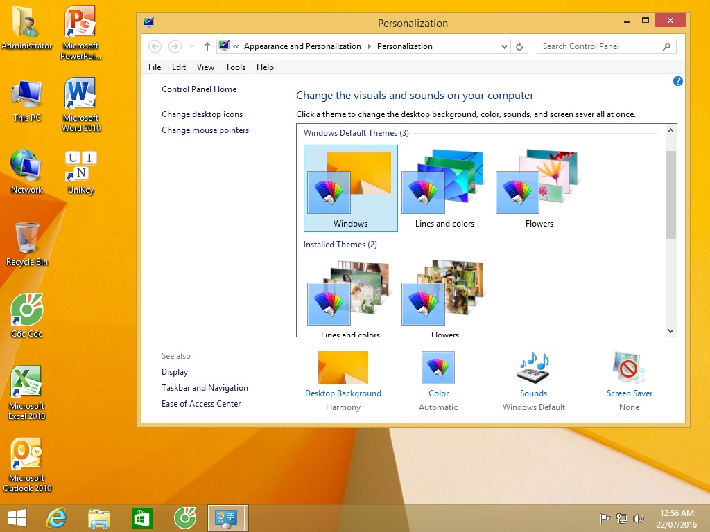Image resolution: width=710 pixels, height=532 pixels.
Task: Click the search magnifier icon
Action: (666, 46)
